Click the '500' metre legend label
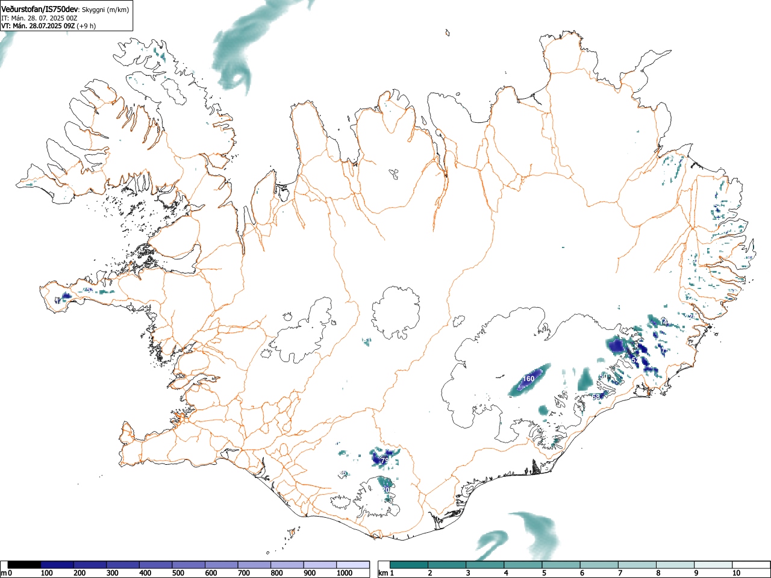This screenshot has height=578, width=771. [x=178, y=573]
